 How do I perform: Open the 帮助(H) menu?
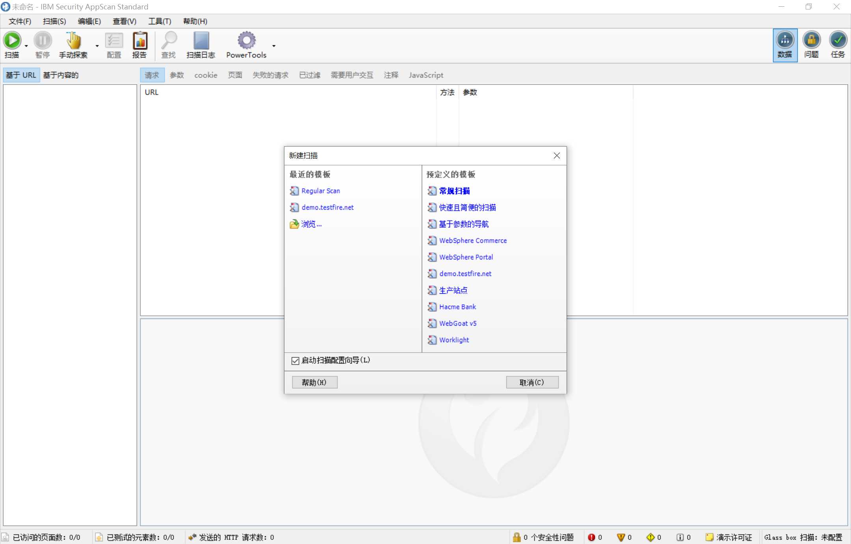(x=195, y=21)
